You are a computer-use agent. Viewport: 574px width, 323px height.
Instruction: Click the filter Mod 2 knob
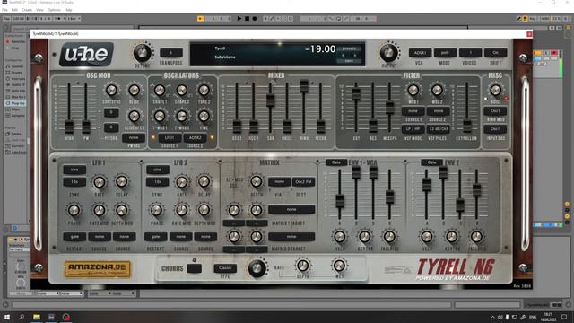pos(437,90)
